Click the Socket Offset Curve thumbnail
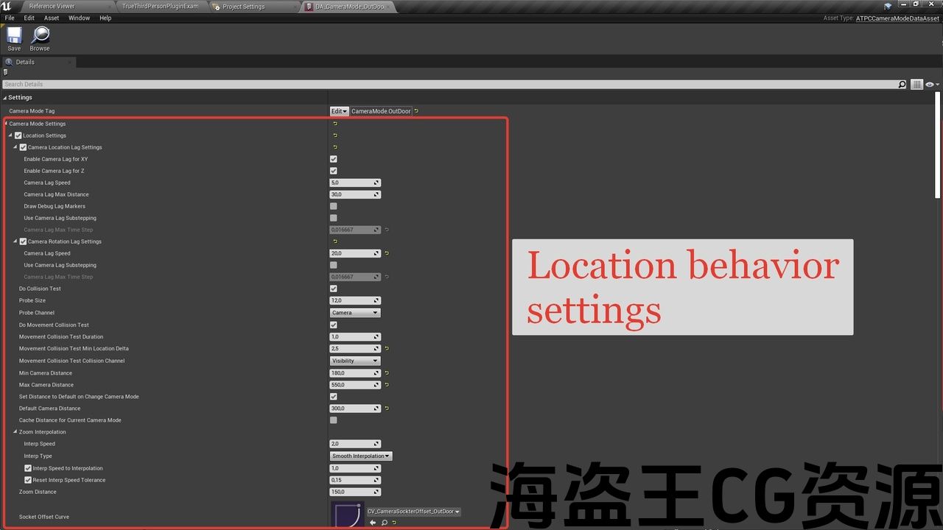 347,515
